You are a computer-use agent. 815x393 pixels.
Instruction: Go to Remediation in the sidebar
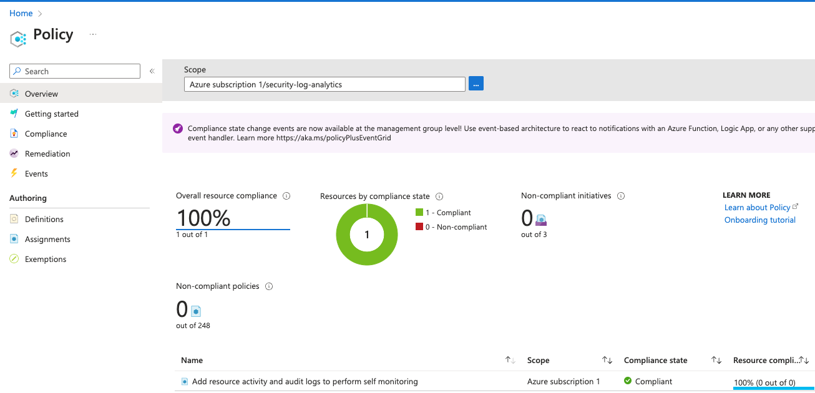(47, 154)
